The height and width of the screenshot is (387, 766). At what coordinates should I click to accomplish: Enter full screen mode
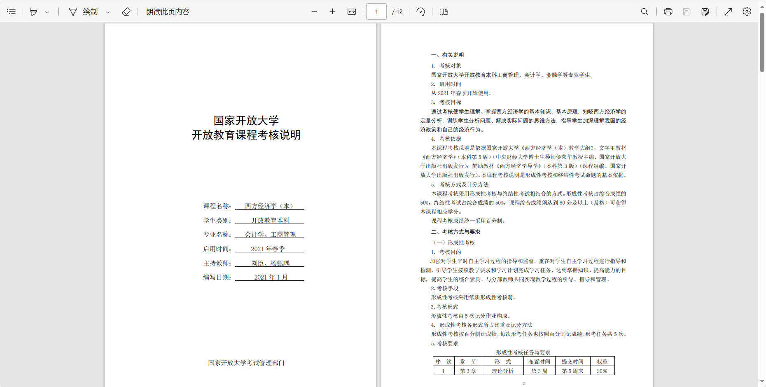tap(728, 12)
